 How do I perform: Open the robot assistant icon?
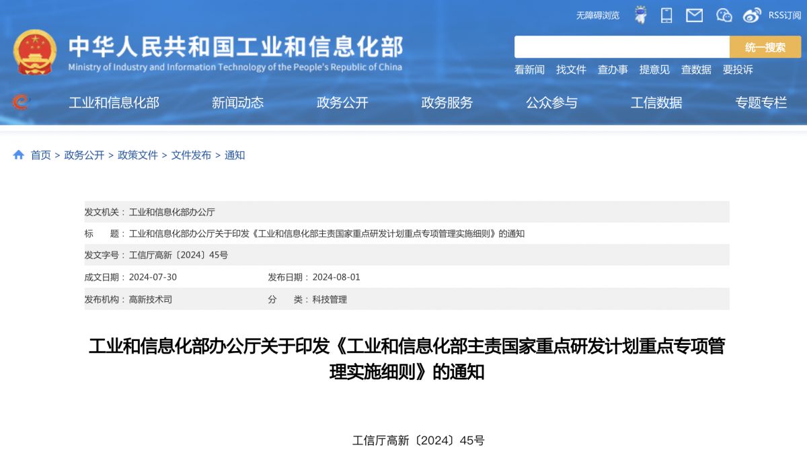tap(640, 15)
